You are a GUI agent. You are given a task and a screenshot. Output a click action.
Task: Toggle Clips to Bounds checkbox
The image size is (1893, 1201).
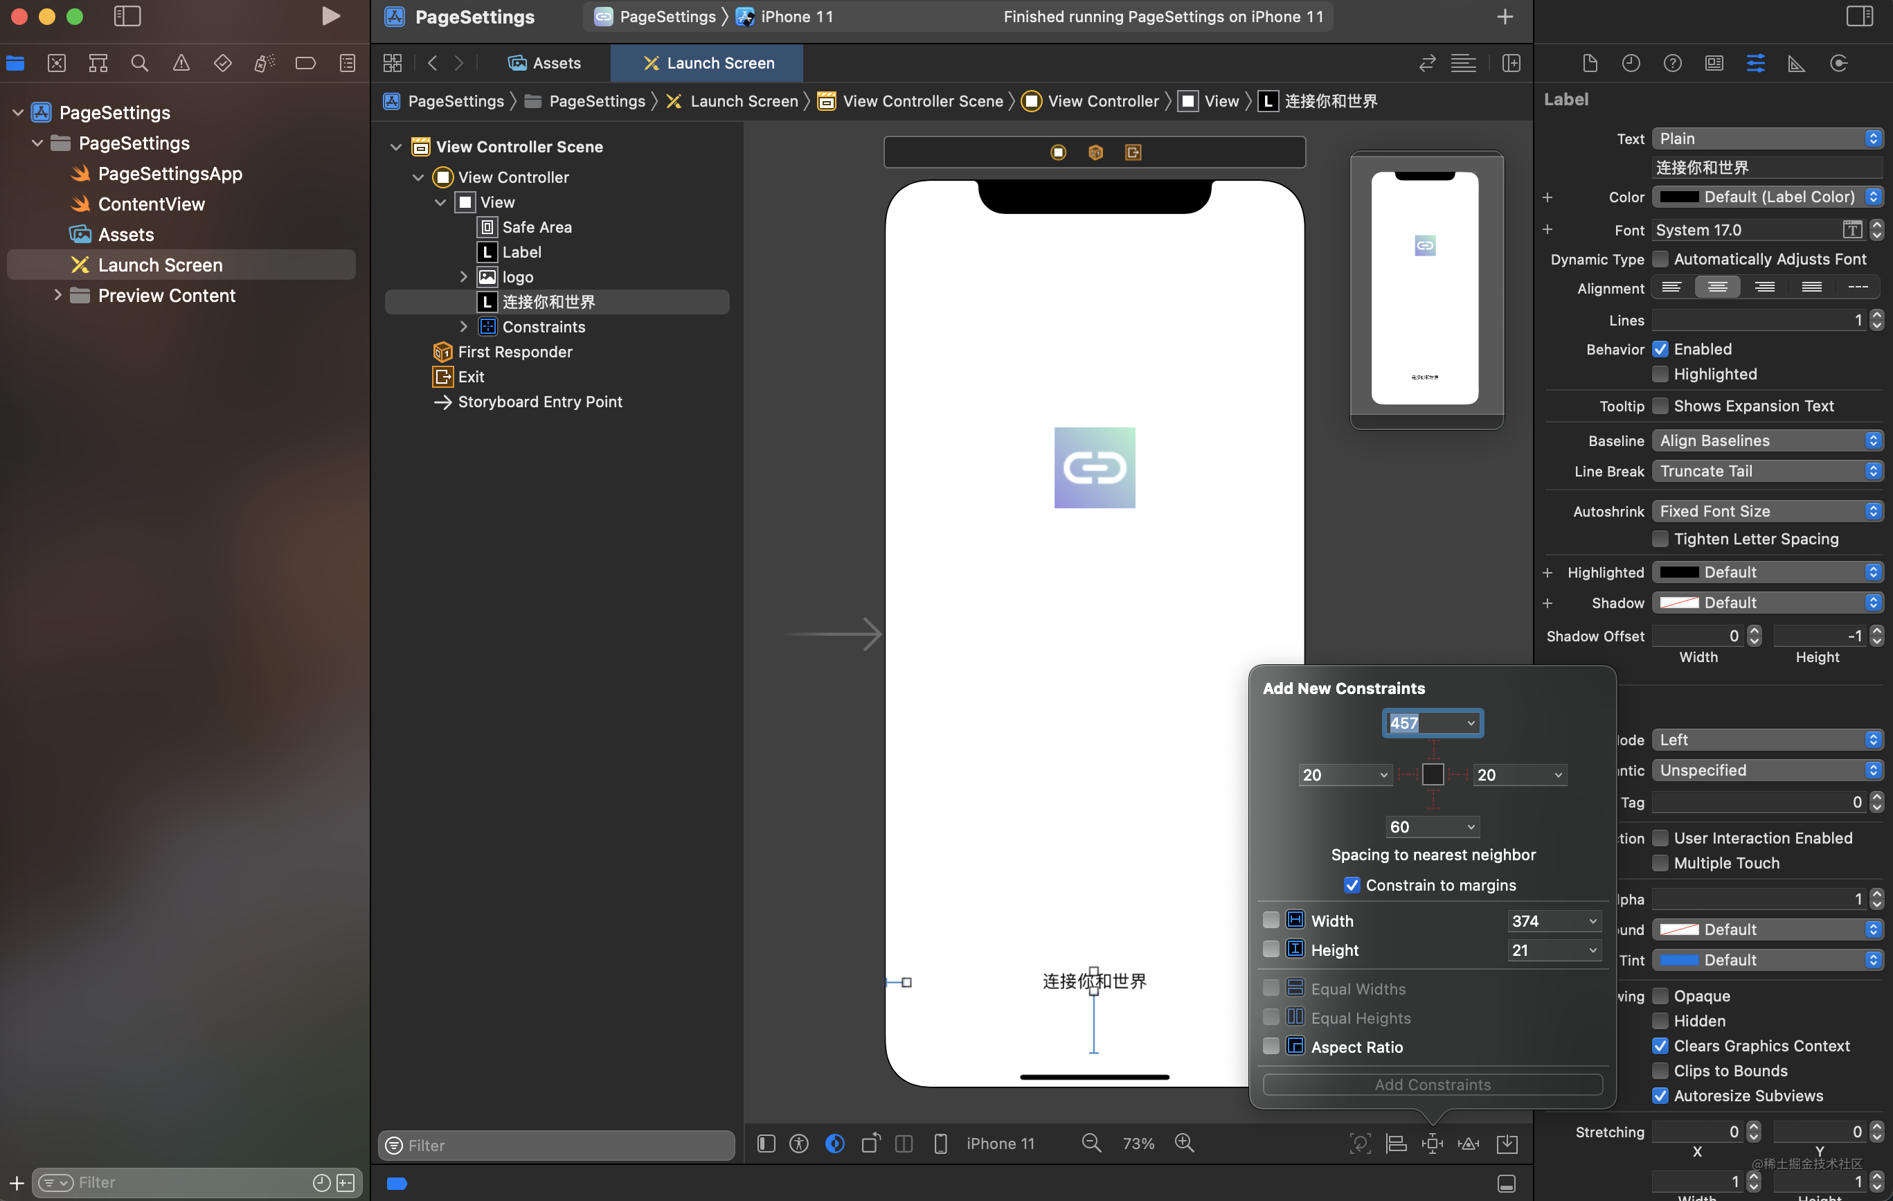[x=1660, y=1070]
